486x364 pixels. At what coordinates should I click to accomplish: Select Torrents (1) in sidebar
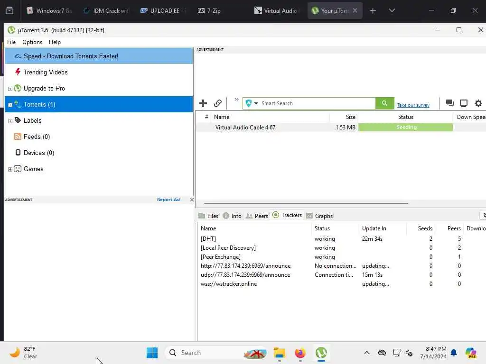(x=99, y=104)
